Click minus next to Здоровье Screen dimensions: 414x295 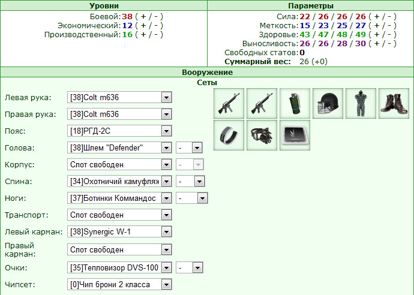click(x=389, y=35)
